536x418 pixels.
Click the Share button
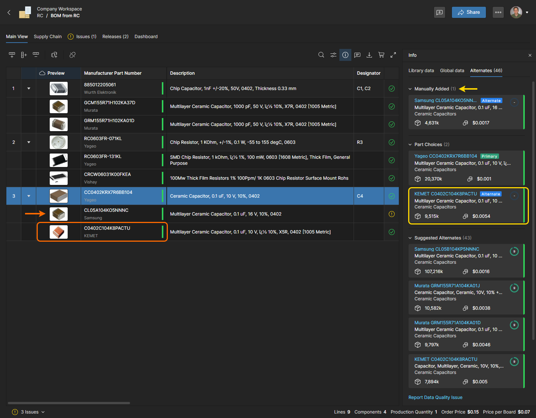tap(468, 12)
